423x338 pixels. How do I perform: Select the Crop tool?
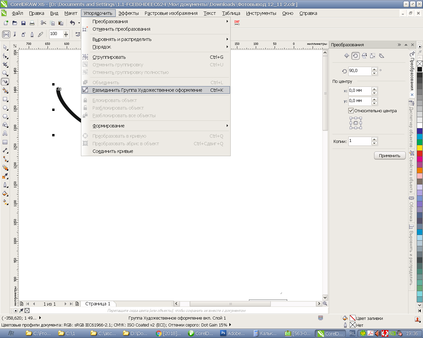coord(5,65)
